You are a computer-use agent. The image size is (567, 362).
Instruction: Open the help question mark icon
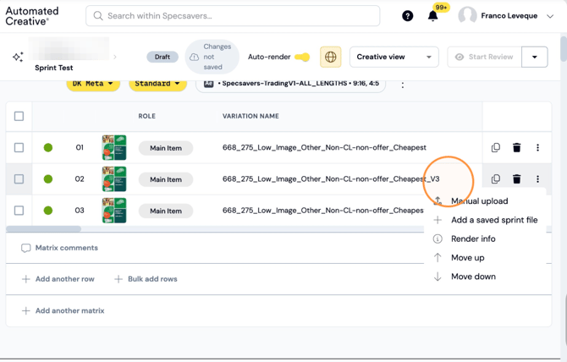(x=408, y=16)
